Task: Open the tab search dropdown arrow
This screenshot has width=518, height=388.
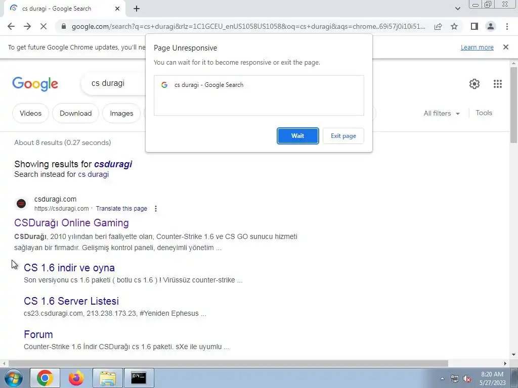Action: (457, 9)
